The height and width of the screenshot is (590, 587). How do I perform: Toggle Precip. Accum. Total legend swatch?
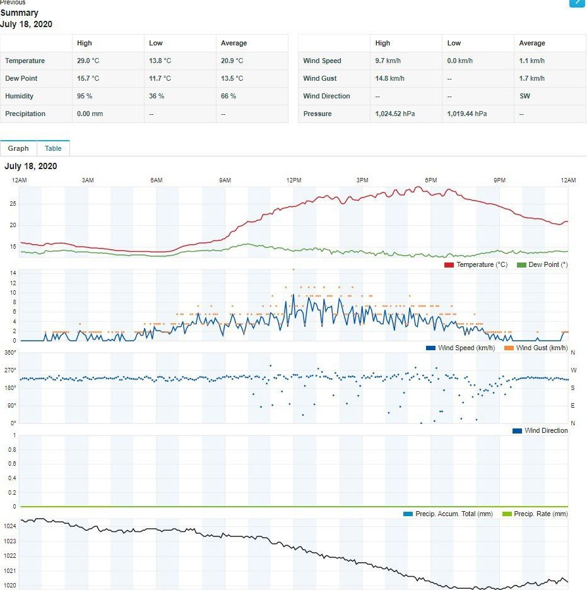click(x=408, y=514)
